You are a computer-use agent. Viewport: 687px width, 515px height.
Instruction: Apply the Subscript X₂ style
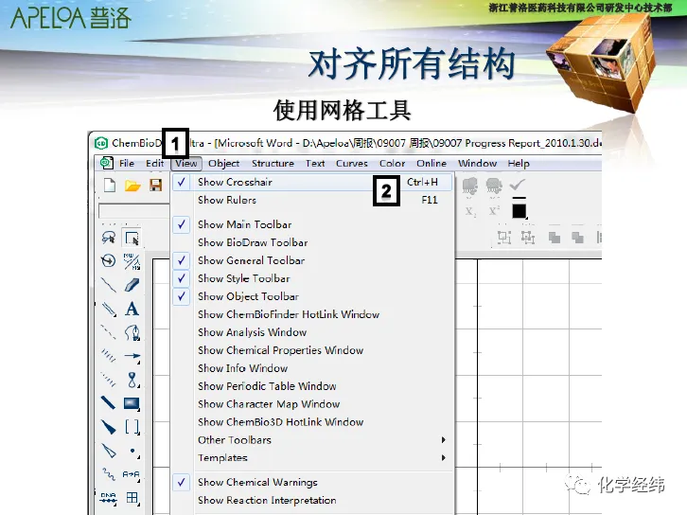tap(470, 212)
